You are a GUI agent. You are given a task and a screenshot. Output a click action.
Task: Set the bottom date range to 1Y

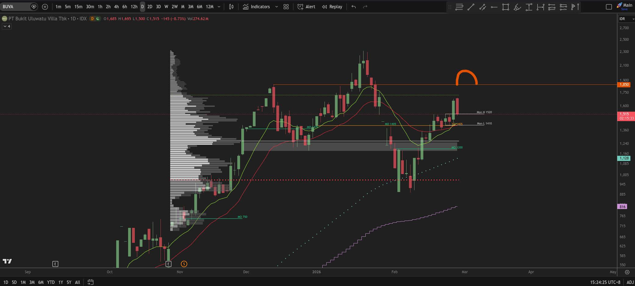61,282
